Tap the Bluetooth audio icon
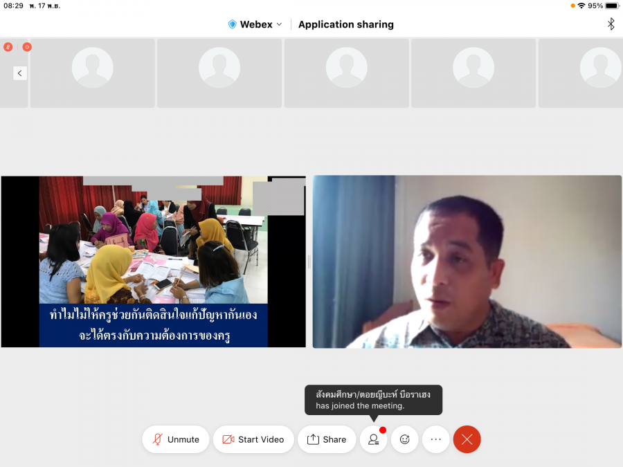Viewport: 623px width, 467px height. [x=611, y=24]
